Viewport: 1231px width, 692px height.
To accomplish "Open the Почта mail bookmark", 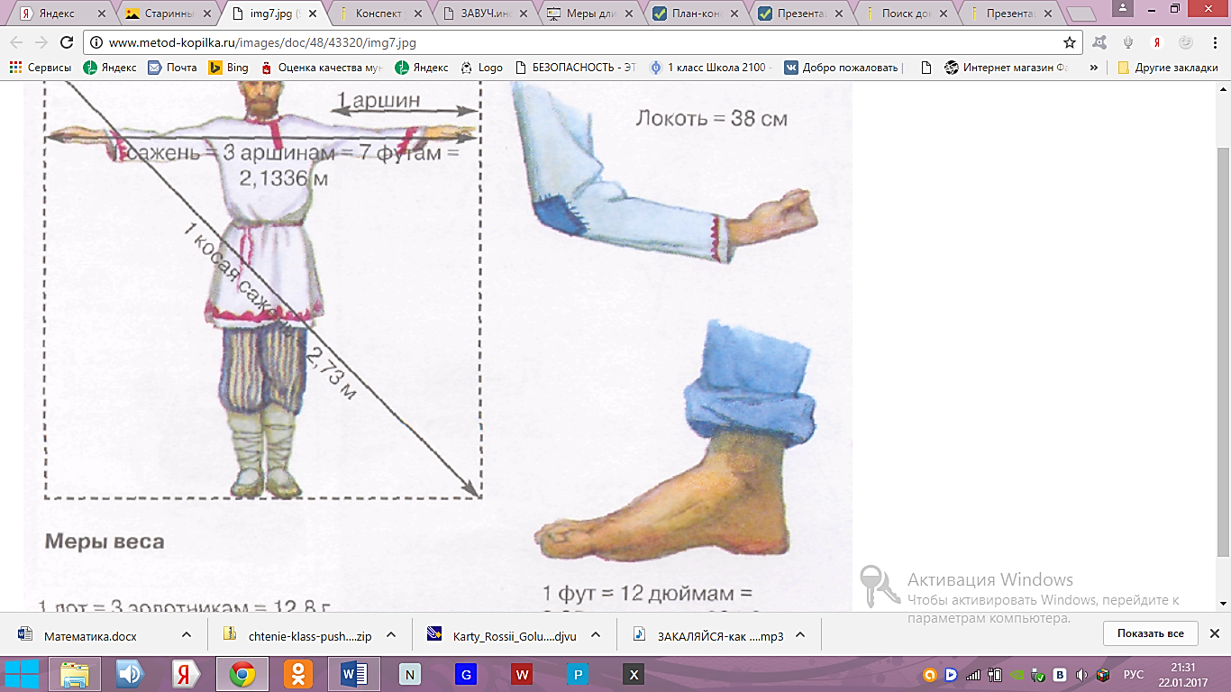I will [x=172, y=68].
